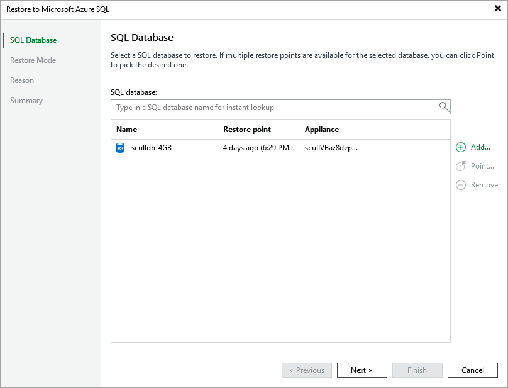Click the Next > button
The width and height of the screenshot is (508, 388).
[x=362, y=370]
